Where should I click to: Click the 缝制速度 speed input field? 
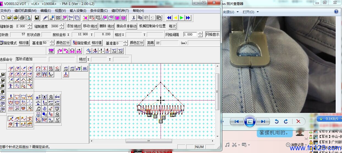[x=54, y=26]
